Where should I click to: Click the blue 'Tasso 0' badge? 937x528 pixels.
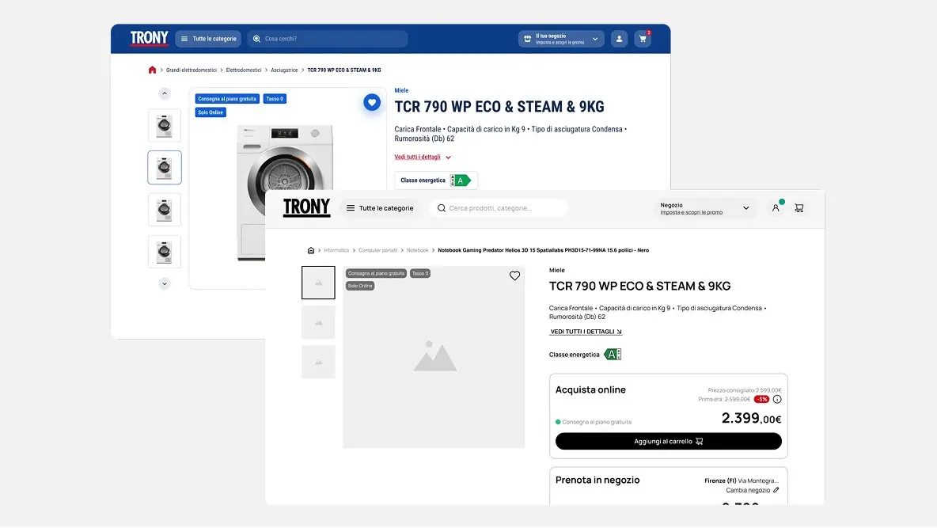275,99
